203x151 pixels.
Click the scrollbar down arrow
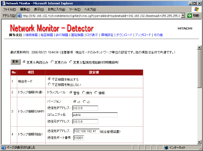199,142
